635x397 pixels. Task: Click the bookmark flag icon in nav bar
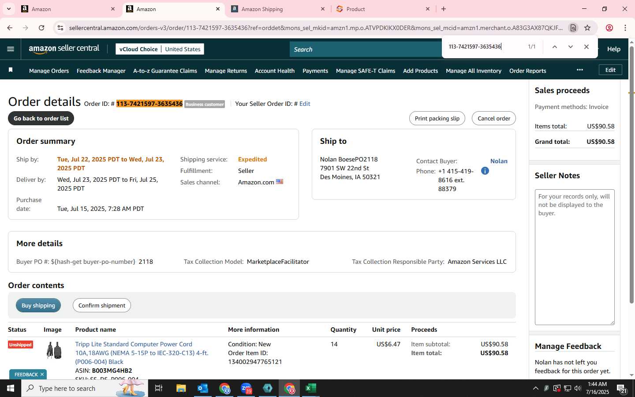(11, 70)
